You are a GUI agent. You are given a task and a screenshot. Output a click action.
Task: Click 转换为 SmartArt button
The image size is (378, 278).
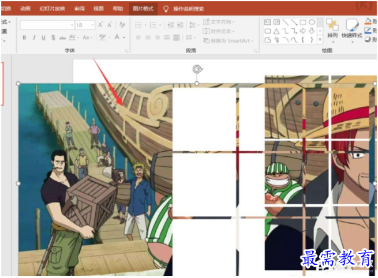228,41
